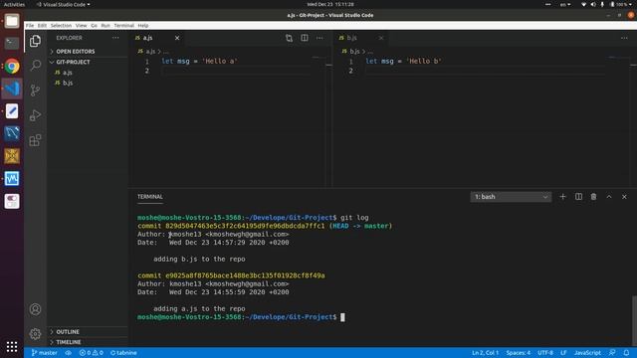Viewport: 637px width, 358px height.
Task: Open the Selection menu
Action: coord(61,25)
